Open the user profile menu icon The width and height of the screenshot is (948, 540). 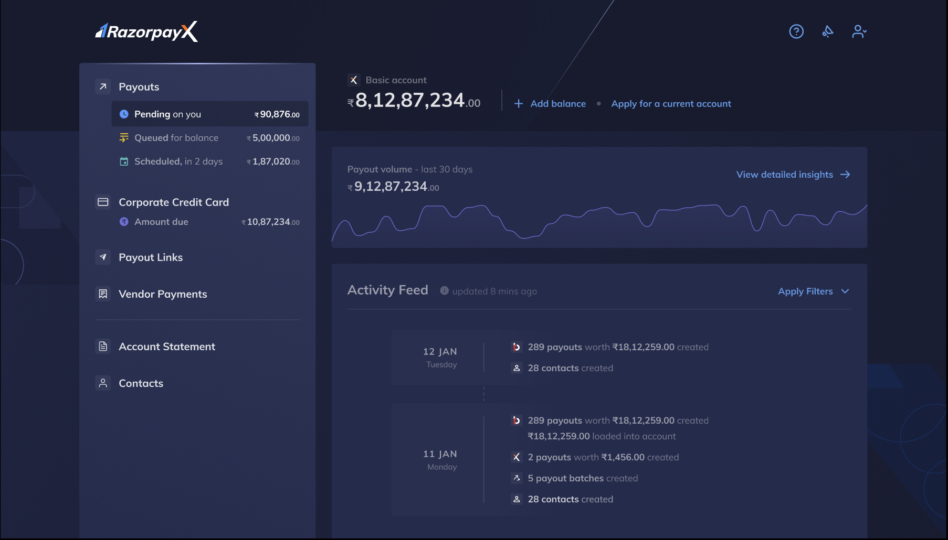859,31
